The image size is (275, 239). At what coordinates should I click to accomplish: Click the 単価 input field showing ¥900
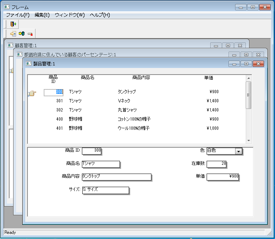[x=223, y=177]
